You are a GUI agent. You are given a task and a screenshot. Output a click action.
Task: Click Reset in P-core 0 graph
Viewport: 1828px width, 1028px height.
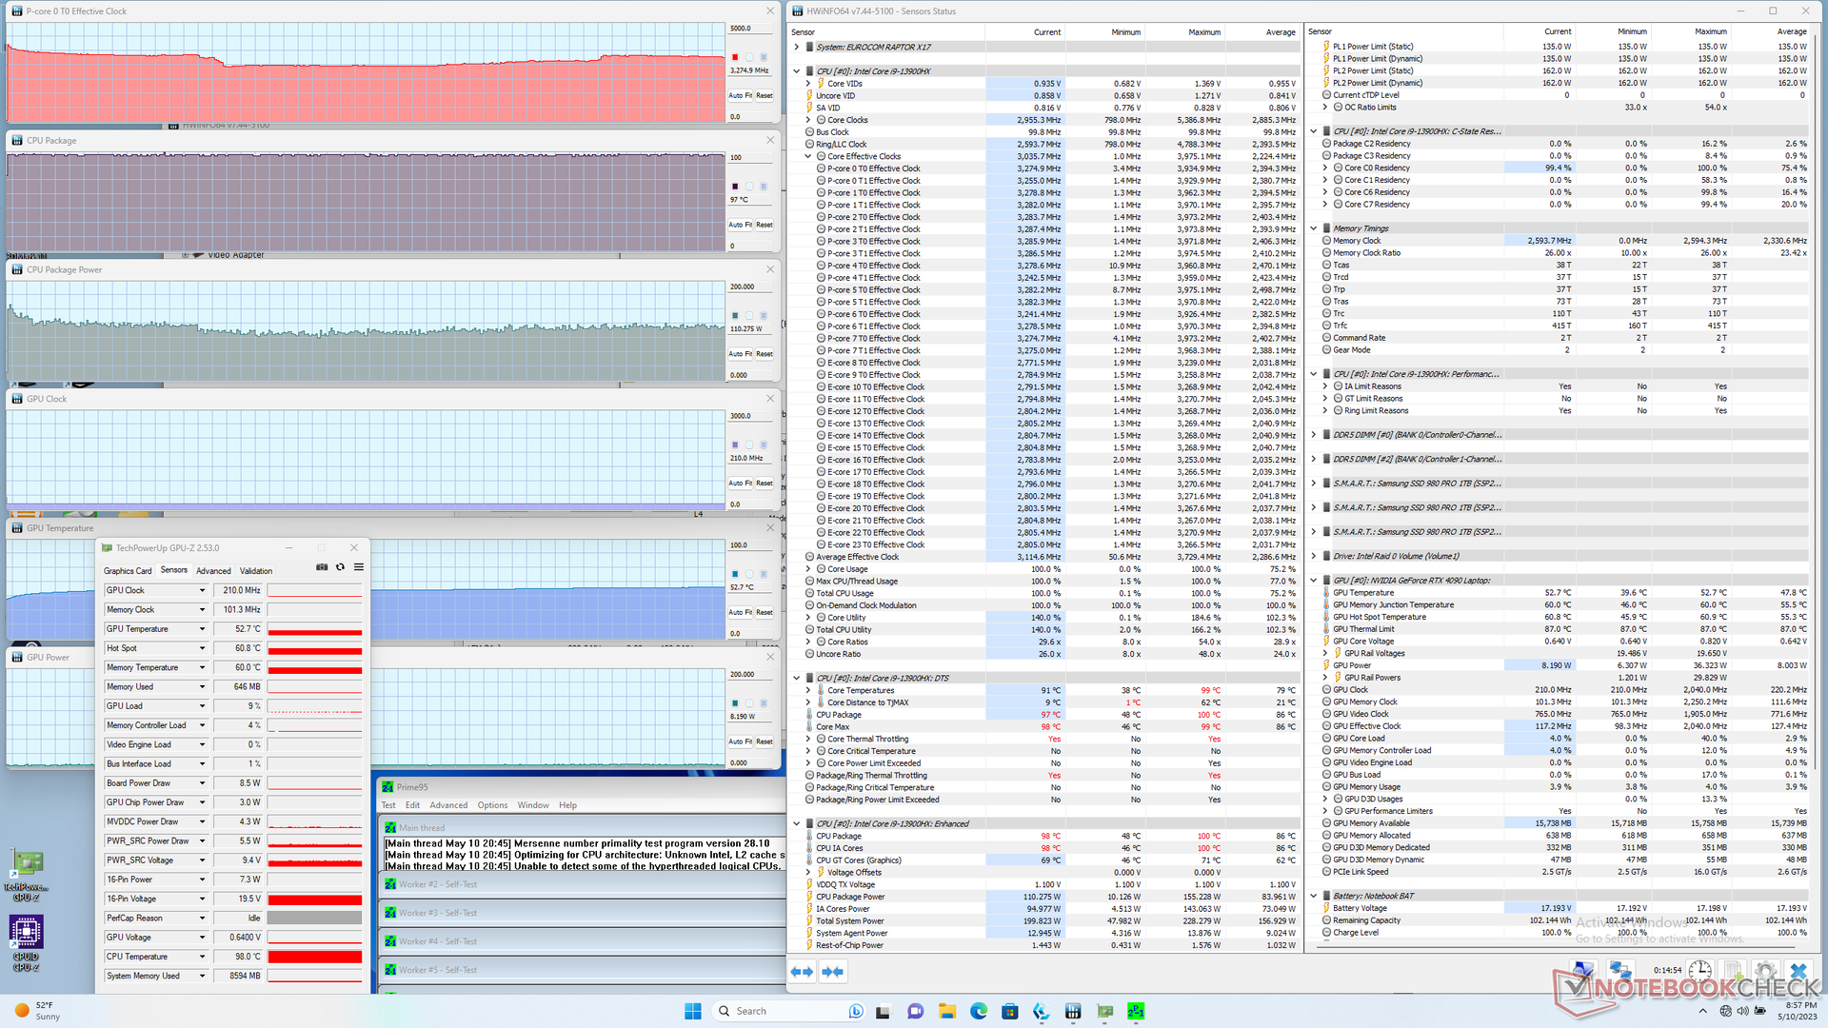765,95
